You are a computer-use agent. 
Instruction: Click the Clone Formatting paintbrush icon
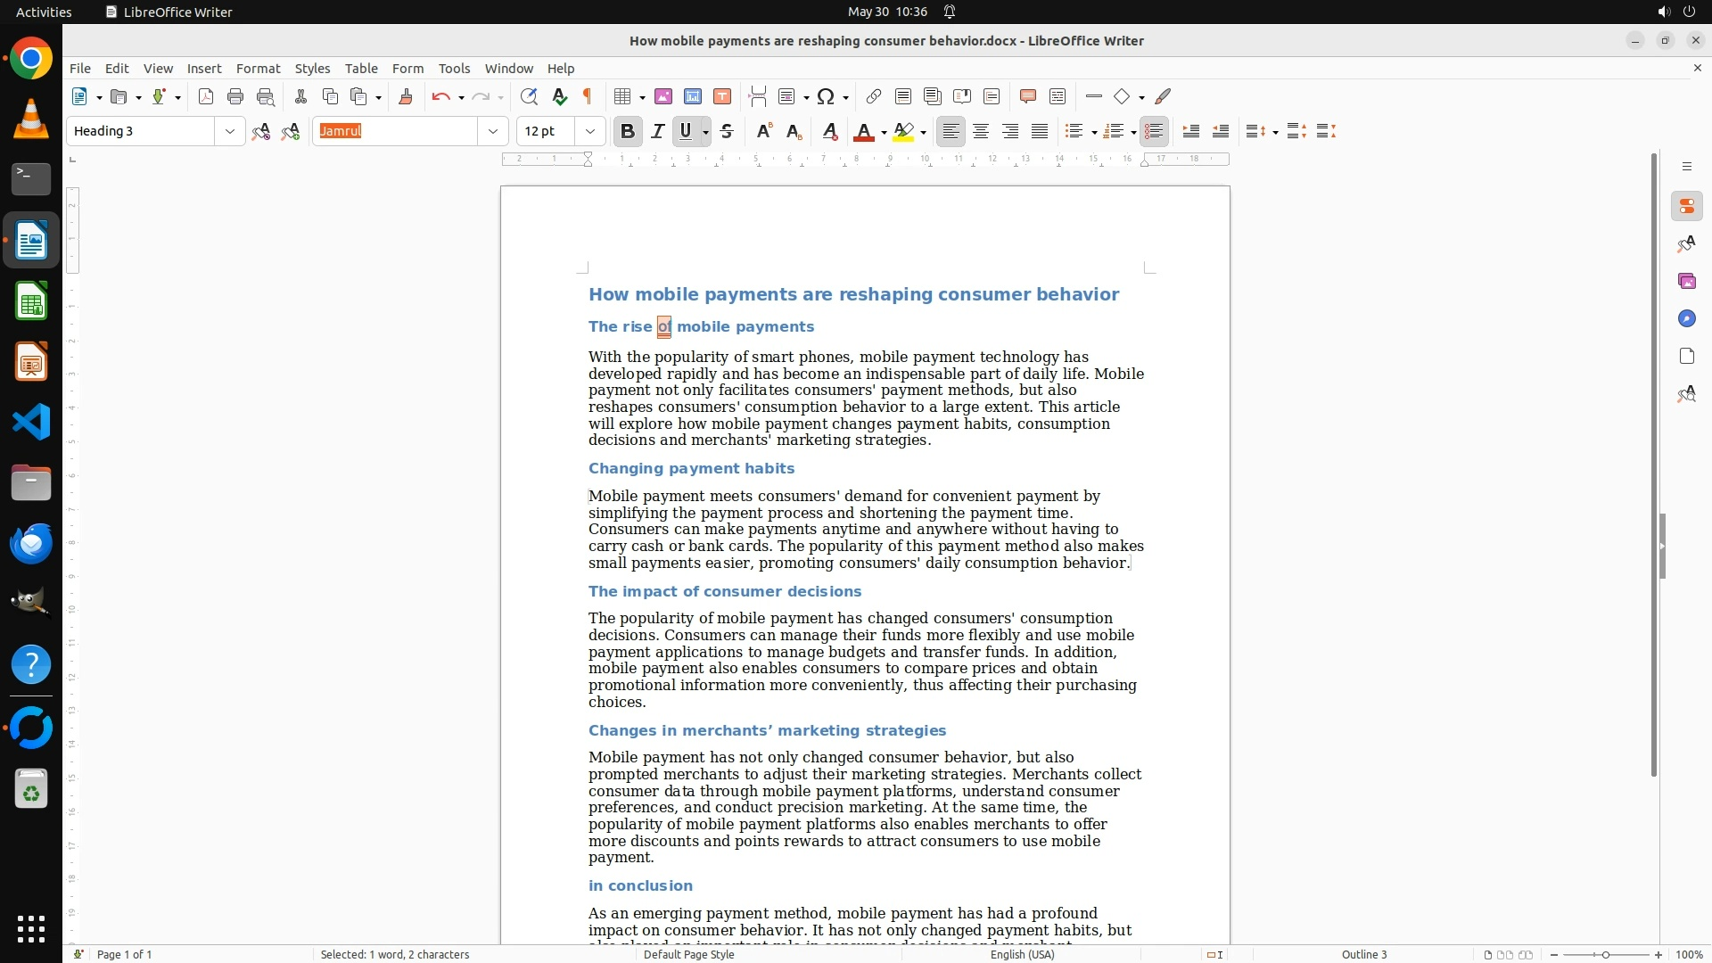[x=405, y=96]
